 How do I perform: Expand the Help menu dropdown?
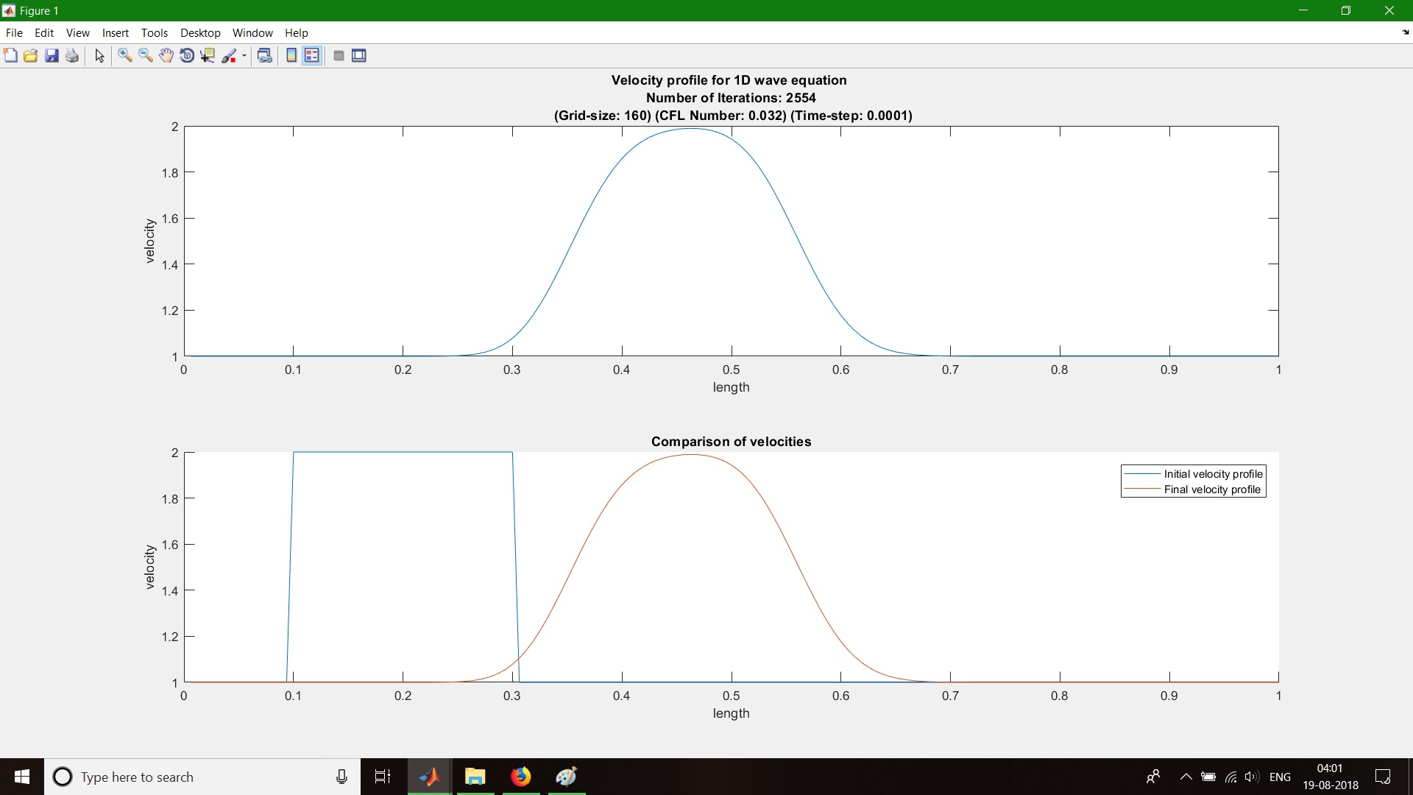click(x=296, y=33)
